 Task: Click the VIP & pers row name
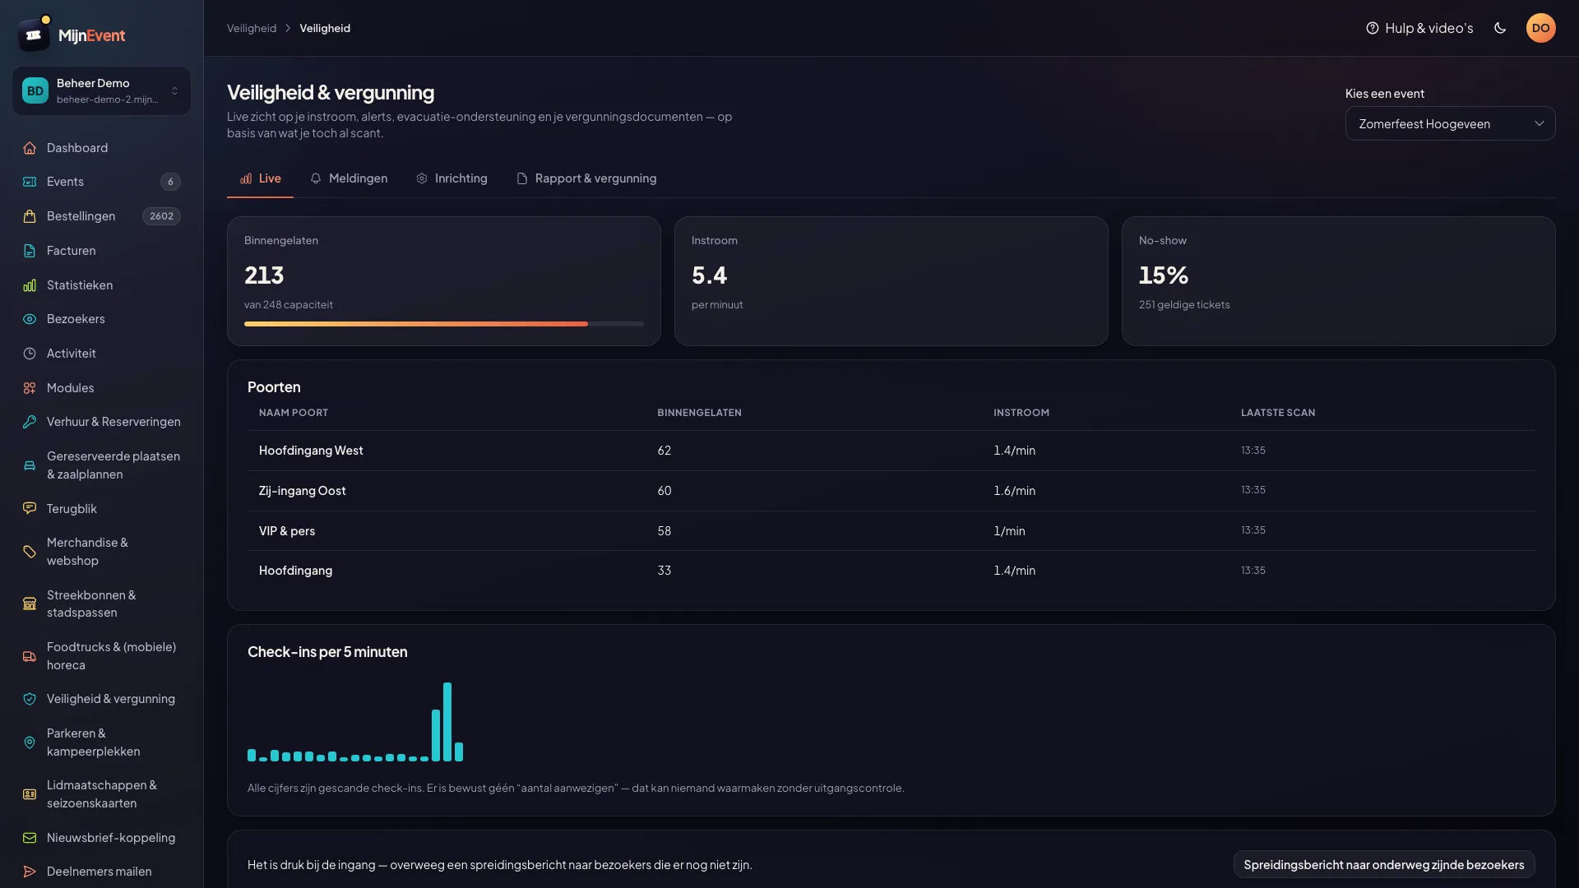click(x=287, y=531)
